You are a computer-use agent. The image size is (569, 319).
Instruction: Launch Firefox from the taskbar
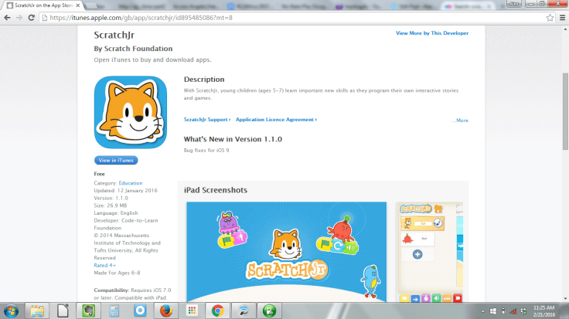[x=166, y=311]
